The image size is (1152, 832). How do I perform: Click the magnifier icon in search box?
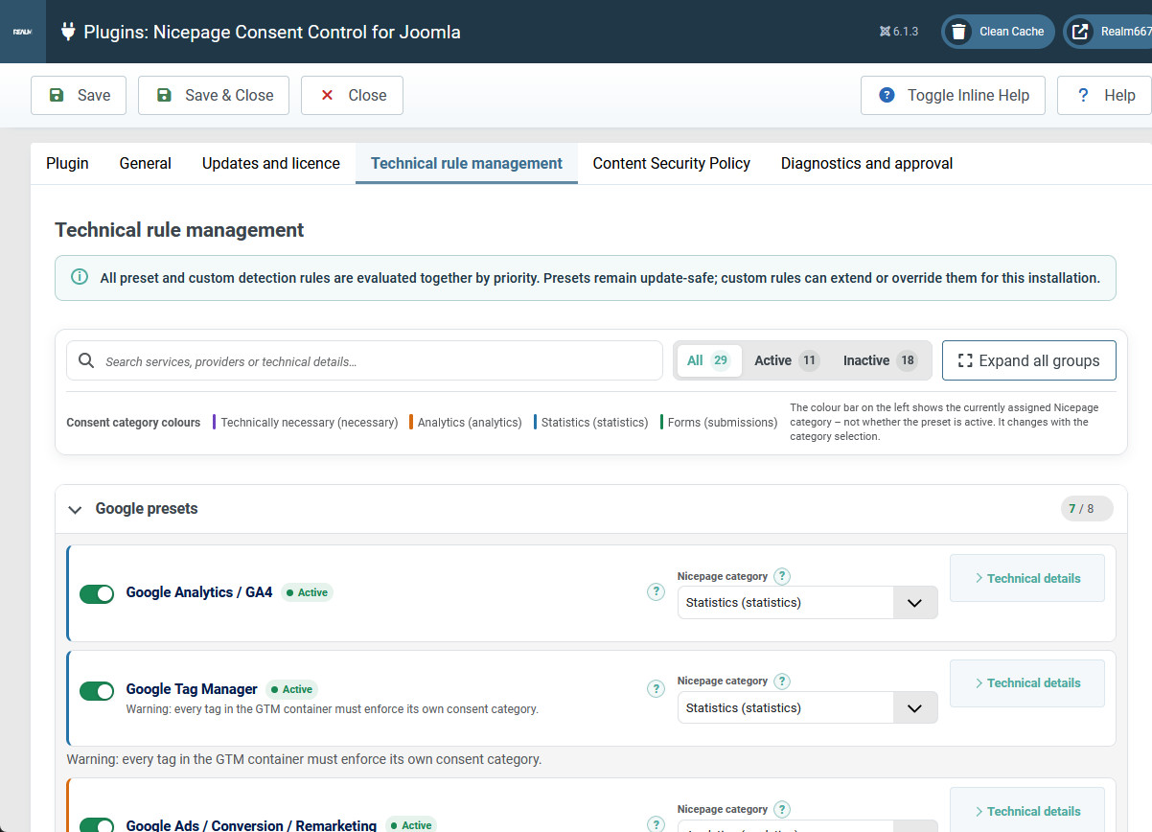(86, 361)
